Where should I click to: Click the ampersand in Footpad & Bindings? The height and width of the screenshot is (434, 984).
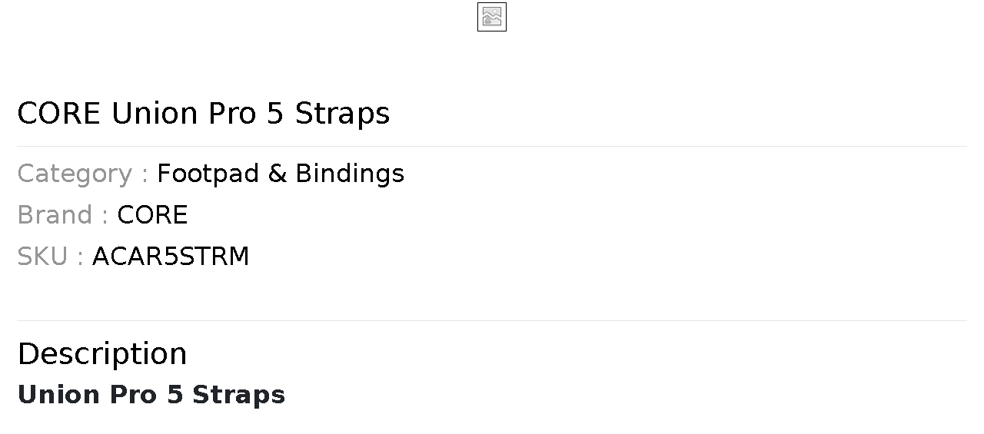pos(278,174)
